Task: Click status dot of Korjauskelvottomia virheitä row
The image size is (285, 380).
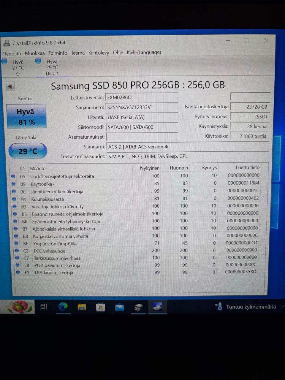Action: pyautogui.click(x=16, y=236)
